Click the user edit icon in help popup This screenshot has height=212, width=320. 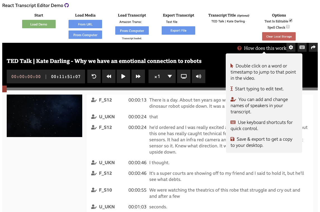click(x=233, y=99)
